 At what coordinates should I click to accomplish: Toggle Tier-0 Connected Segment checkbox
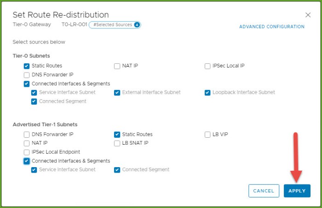tap(34, 101)
